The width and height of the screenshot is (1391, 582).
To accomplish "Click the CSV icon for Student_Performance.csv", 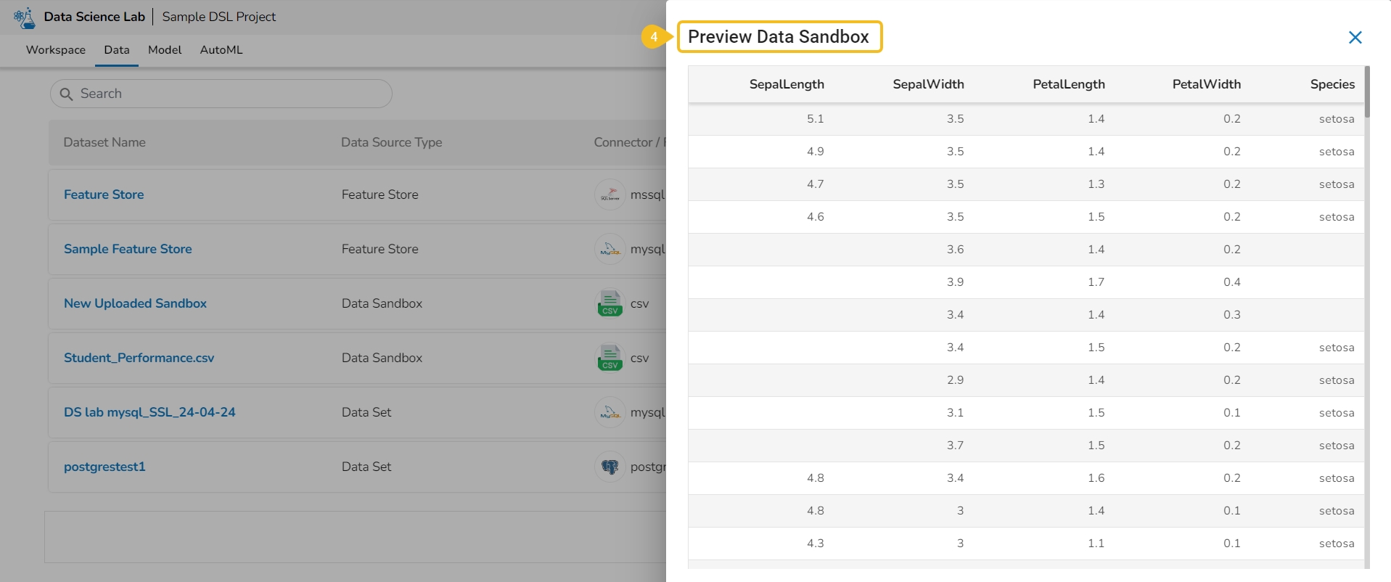I will pos(610,358).
